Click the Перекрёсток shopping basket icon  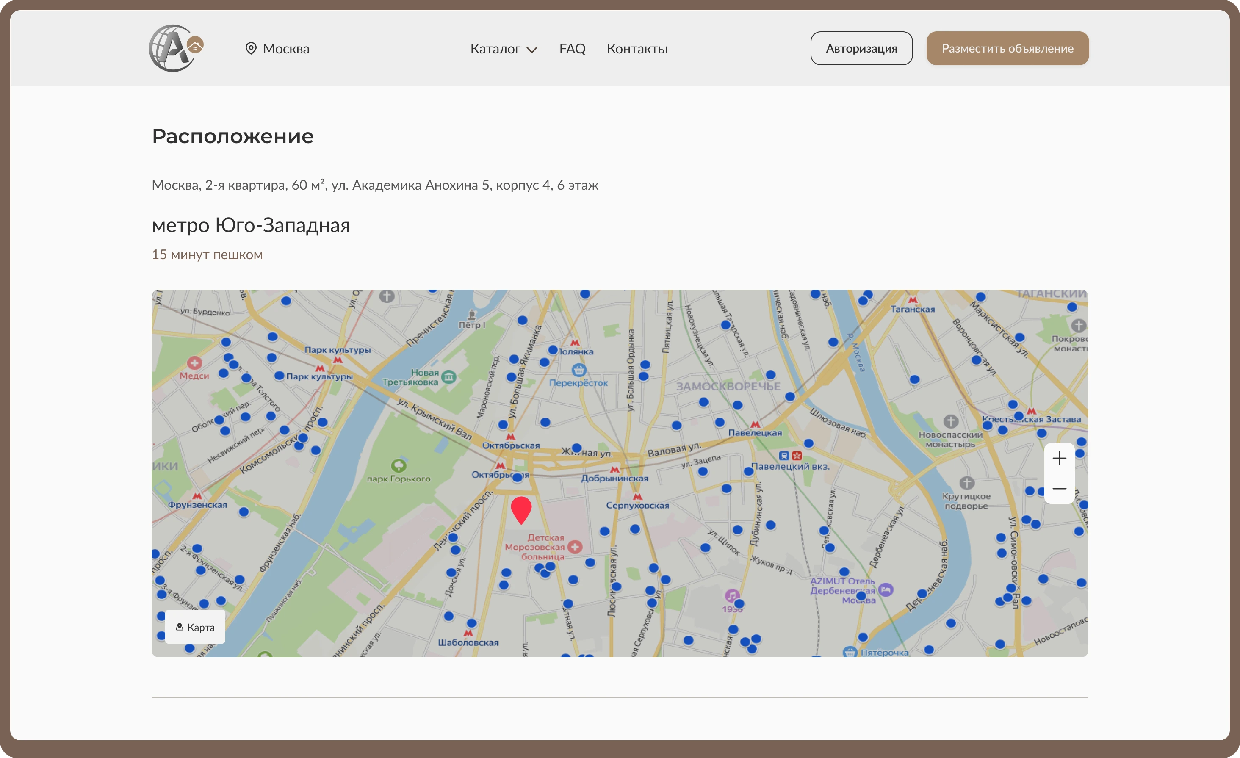[x=579, y=371]
